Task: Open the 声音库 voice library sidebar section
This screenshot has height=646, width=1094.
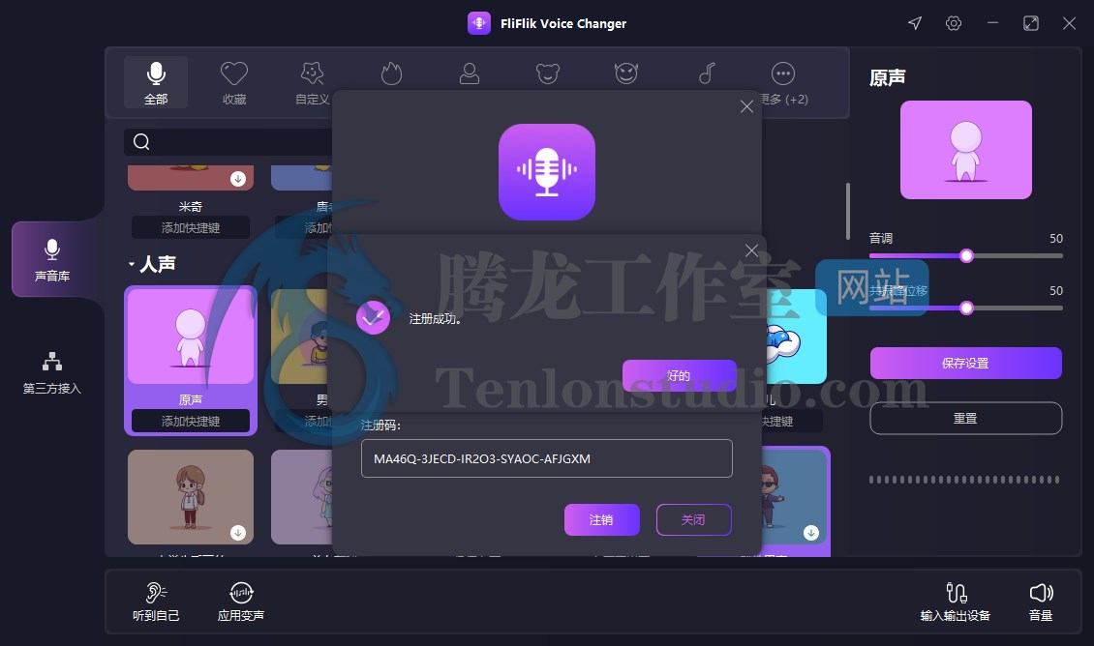Action: click(52, 259)
